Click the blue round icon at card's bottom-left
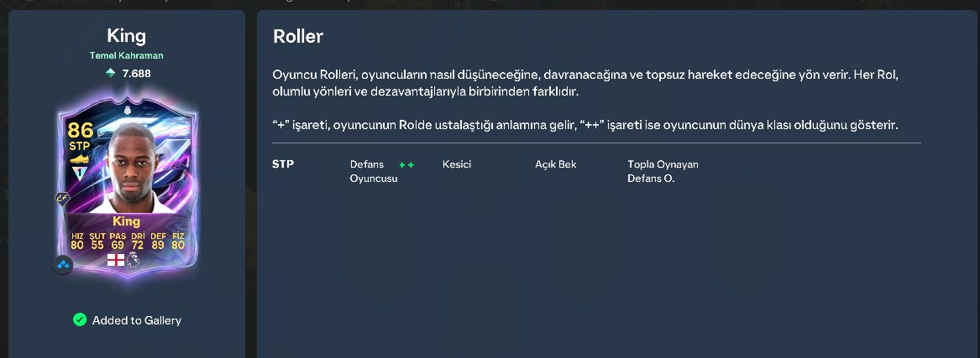 point(63,265)
